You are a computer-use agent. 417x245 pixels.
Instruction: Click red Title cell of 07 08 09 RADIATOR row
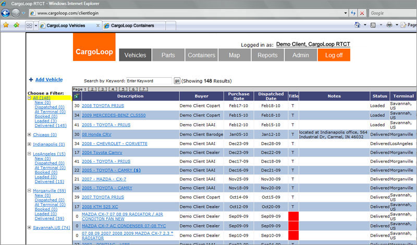tap(293, 236)
